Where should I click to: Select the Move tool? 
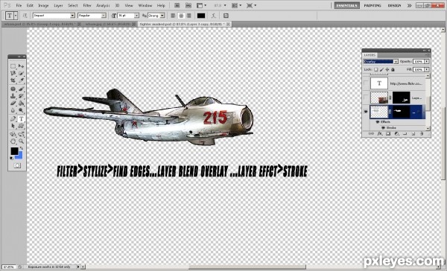(x=22, y=66)
